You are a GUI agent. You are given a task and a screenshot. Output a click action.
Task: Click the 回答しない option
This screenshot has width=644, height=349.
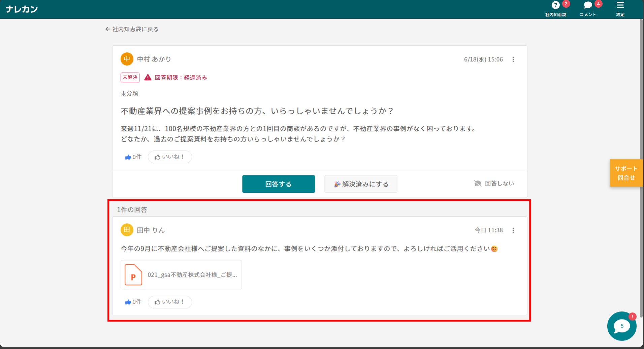point(499,183)
